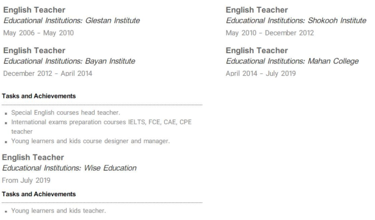
Task: Click the date May 2010 – December 2012
Action: tap(270, 33)
